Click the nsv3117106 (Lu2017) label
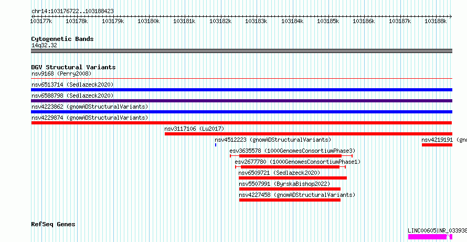The width and height of the screenshot is (467, 242). click(x=194, y=129)
